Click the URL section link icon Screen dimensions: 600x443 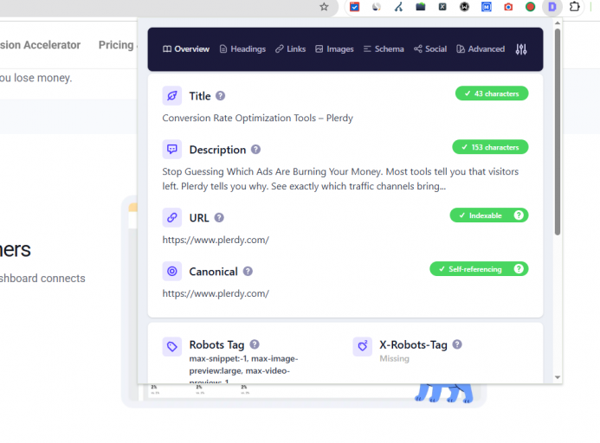(172, 218)
